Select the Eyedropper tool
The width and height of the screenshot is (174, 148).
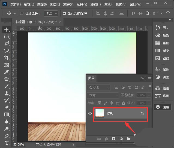click(x=7, y=72)
